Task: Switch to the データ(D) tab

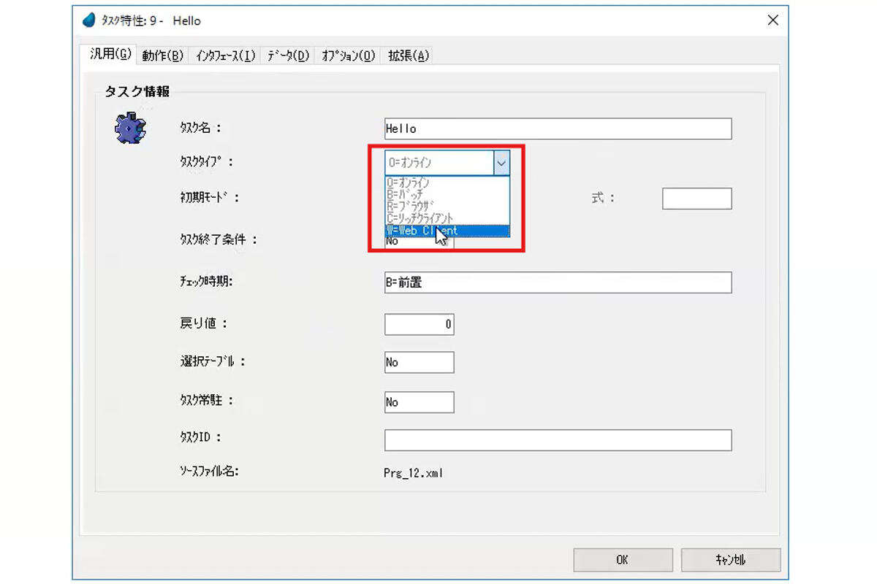Action: click(x=287, y=55)
